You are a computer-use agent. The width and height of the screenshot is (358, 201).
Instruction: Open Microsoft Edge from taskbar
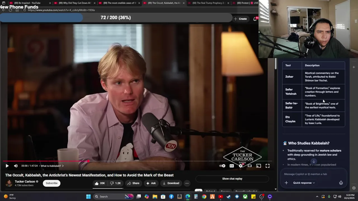pyautogui.click(x=188, y=197)
